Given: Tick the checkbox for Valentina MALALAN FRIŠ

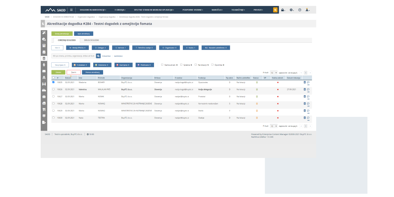Looking at the screenshot, I should (x=54, y=89).
